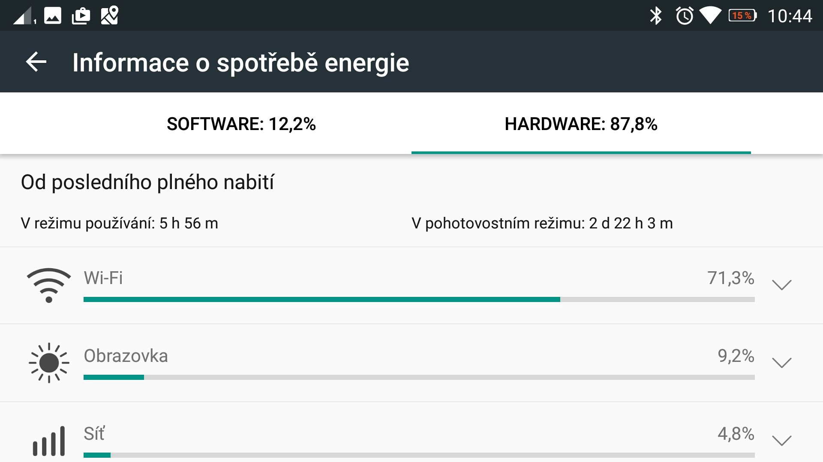Tap the gallery image notification icon
This screenshot has height=462, width=823.
[x=53, y=16]
